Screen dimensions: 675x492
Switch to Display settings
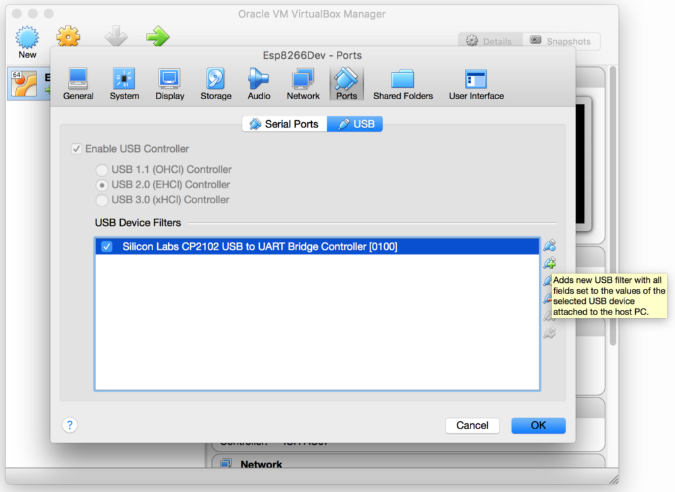click(x=169, y=84)
